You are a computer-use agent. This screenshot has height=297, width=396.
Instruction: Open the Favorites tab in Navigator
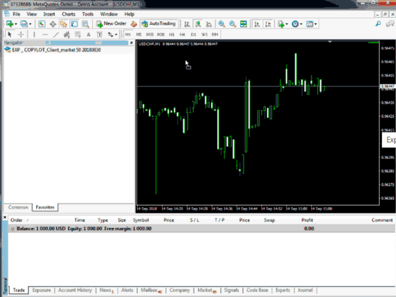pos(45,207)
